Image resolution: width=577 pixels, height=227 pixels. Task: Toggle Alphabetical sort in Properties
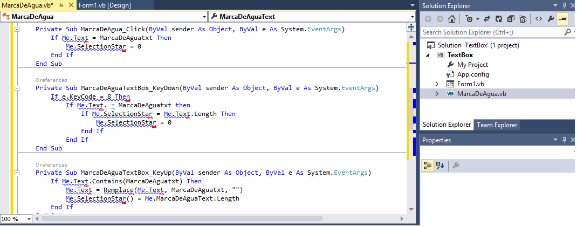click(x=440, y=166)
